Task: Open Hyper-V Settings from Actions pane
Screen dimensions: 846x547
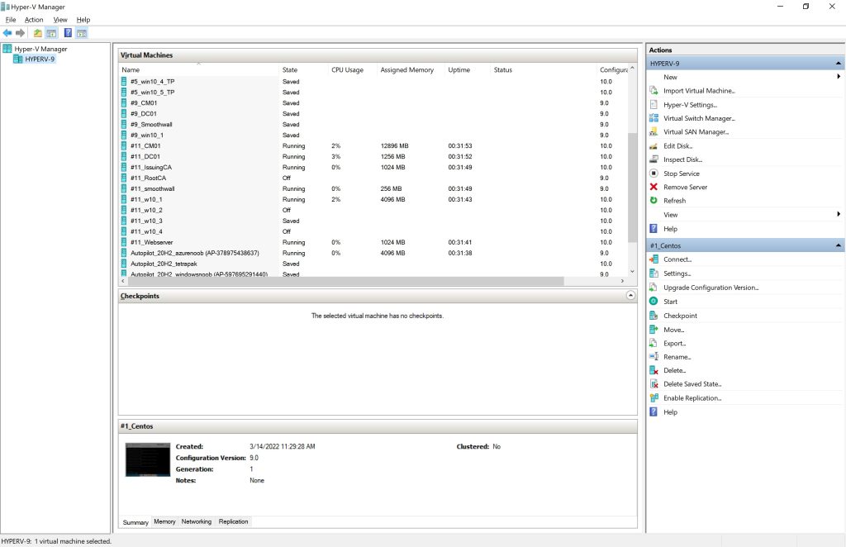Action: (x=690, y=105)
